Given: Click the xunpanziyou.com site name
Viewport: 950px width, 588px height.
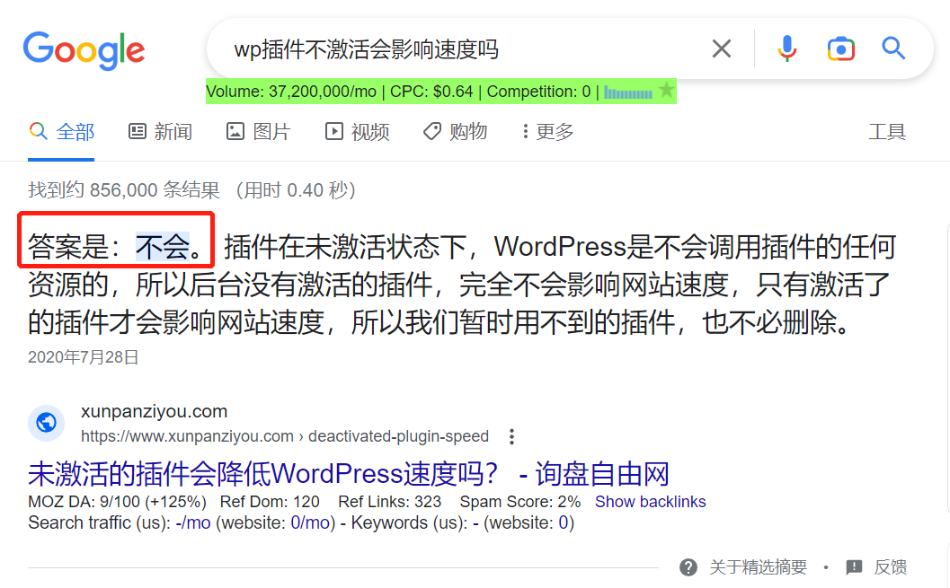Looking at the screenshot, I should [x=154, y=411].
